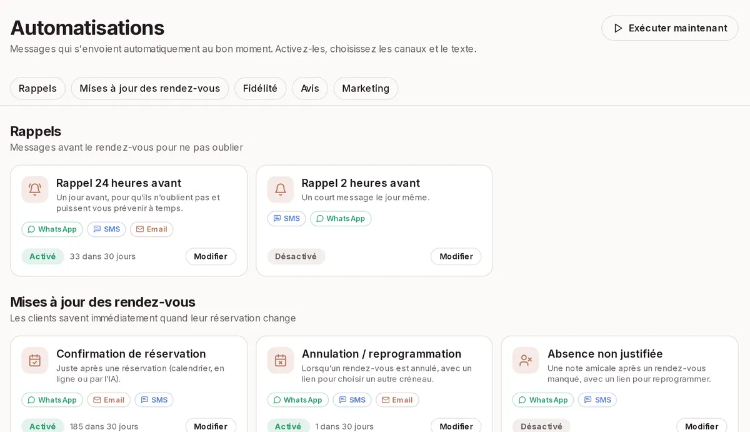Click the calendar check icon on Confirmation de réservation

[35, 360]
